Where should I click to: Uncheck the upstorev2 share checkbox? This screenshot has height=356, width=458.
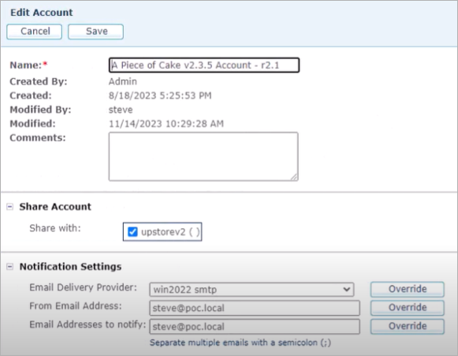pyautogui.click(x=132, y=232)
